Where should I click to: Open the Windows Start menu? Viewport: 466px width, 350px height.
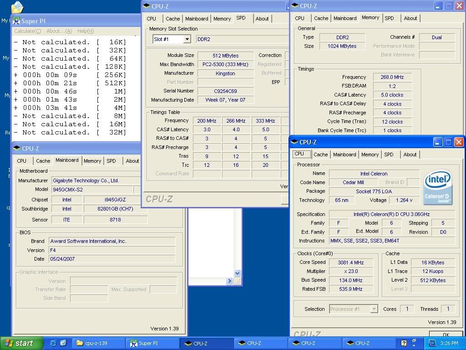pyautogui.click(x=21, y=343)
